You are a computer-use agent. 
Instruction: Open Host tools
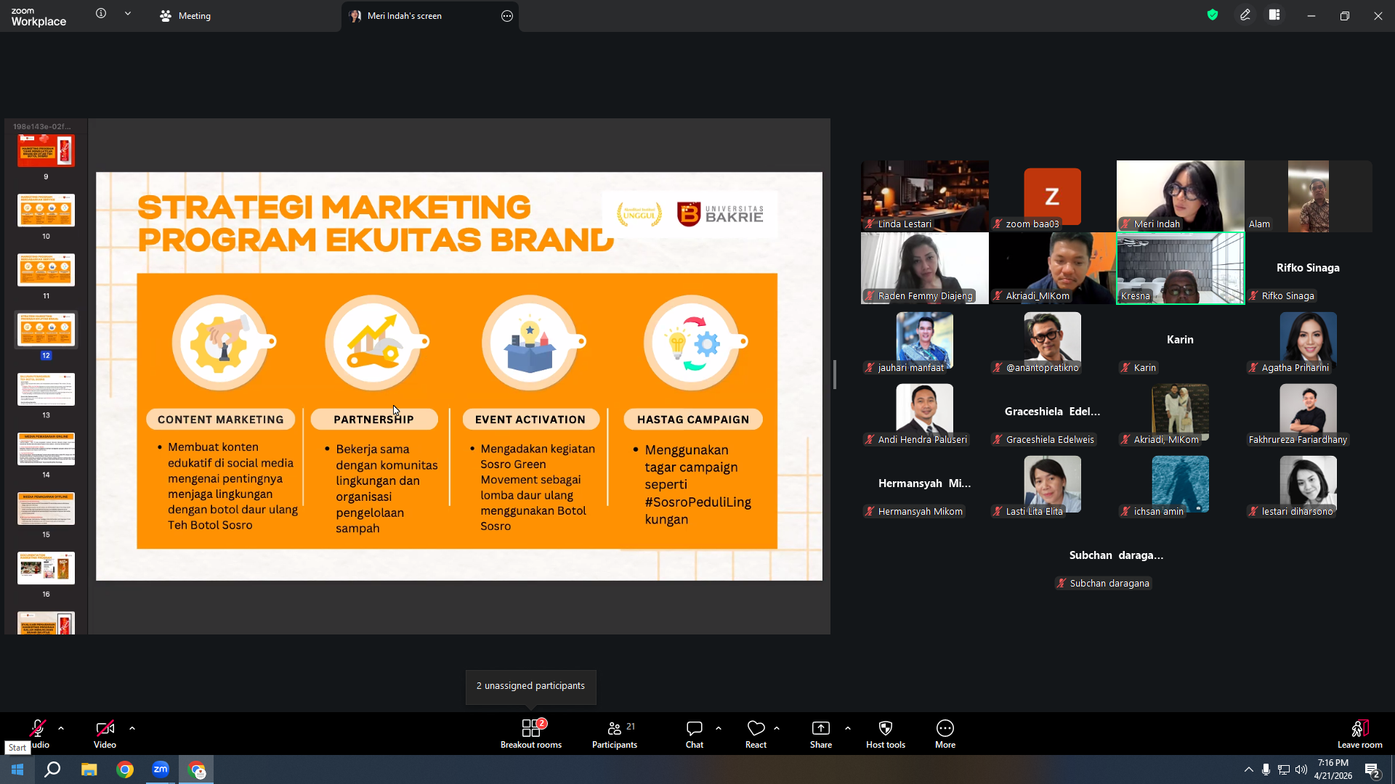tap(886, 733)
